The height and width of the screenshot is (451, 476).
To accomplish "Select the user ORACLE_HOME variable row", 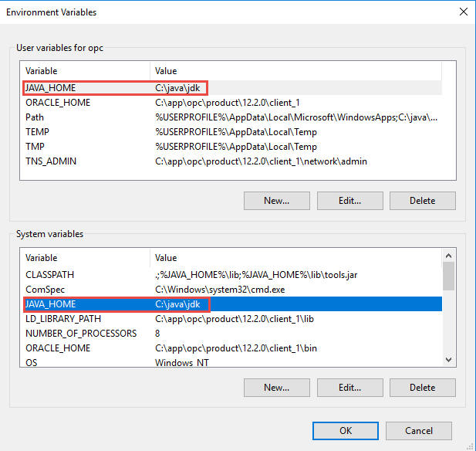I will click(58, 103).
